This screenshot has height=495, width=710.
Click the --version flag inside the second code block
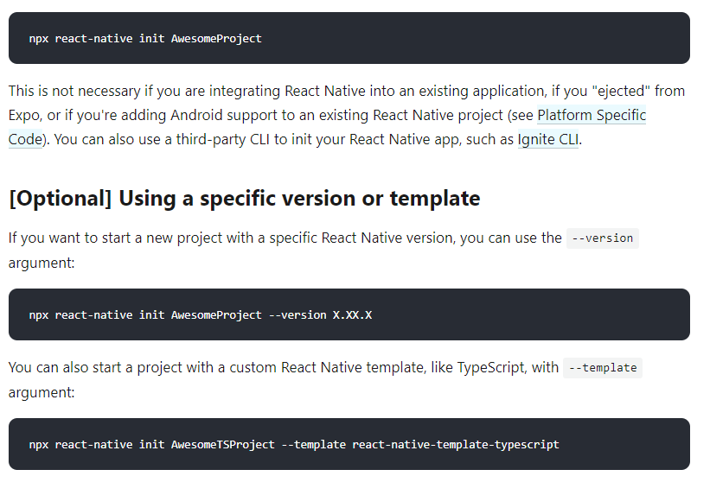297,314
